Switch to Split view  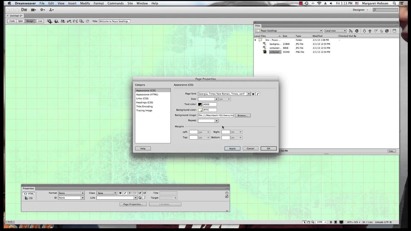(x=21, y=21)
